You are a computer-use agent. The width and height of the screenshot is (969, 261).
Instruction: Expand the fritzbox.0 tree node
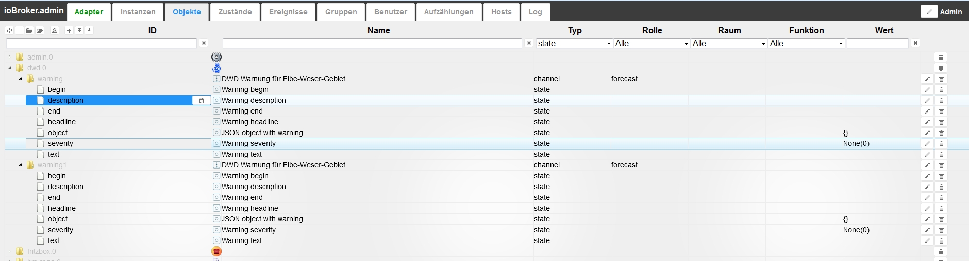point(10,252)
